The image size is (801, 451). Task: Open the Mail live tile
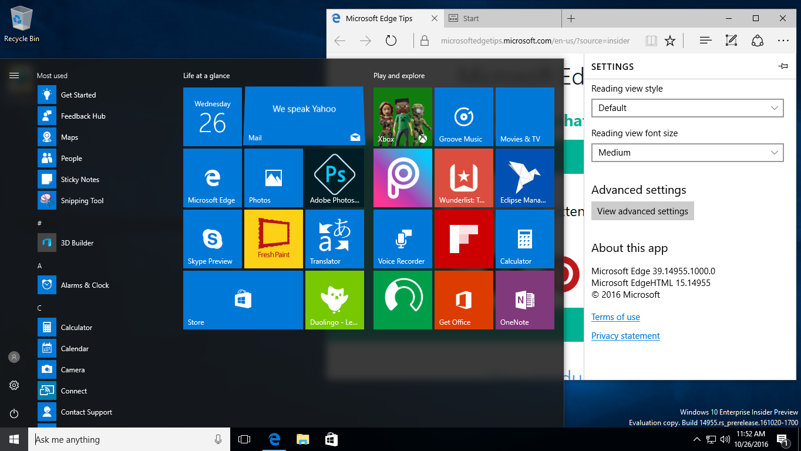pos(304,116)
